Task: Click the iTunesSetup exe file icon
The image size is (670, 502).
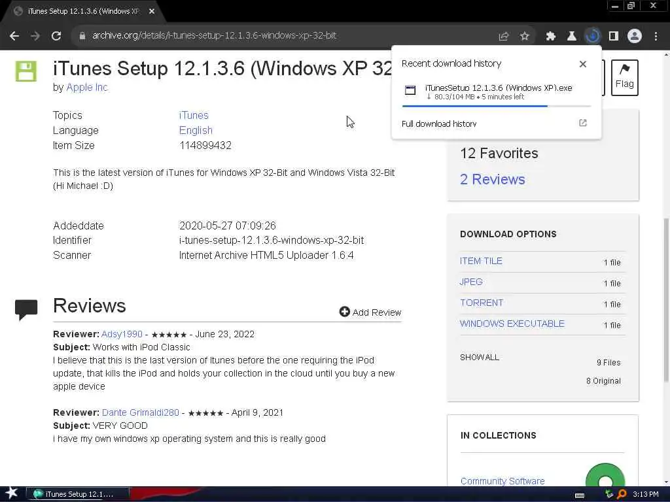Action: pos(410,90)
